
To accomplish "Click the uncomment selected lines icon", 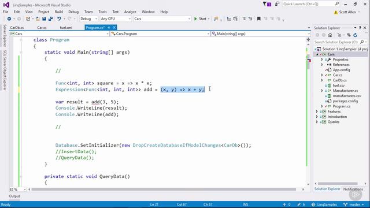I will coord(235,19).
